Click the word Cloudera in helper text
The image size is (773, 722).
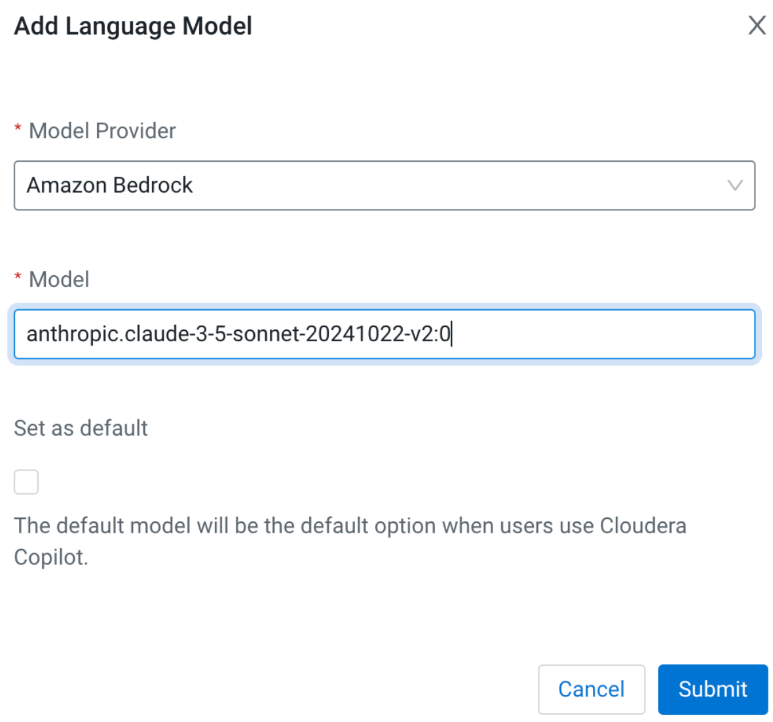coord(643,525)
